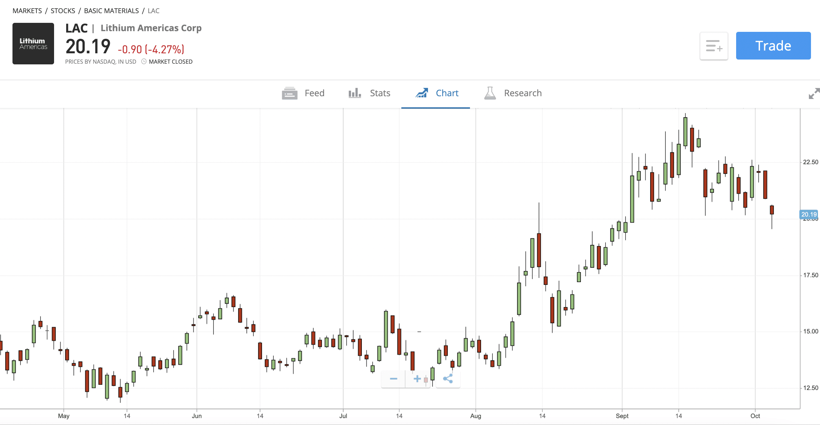820x425 pixels.
Task: Click the Lithium Americas logo
Action: 33,44
